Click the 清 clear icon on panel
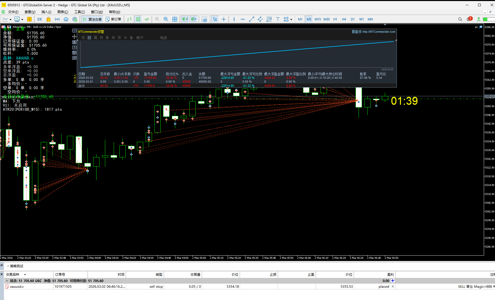495x300 pixels. [x=74, y=42]
